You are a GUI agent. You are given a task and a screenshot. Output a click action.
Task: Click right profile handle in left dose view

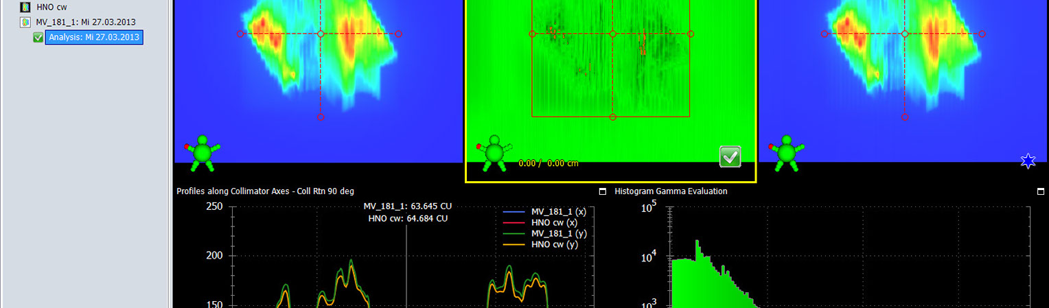pyautogui.click(x=399, y=34)
